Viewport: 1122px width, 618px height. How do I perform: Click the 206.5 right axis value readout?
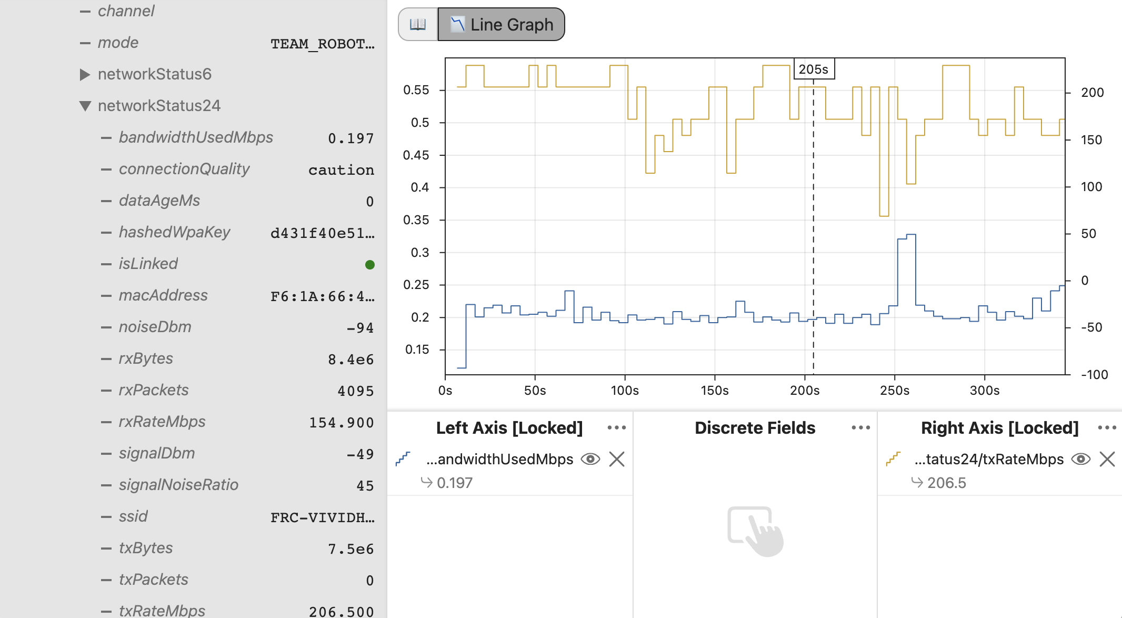coord(947,483)
